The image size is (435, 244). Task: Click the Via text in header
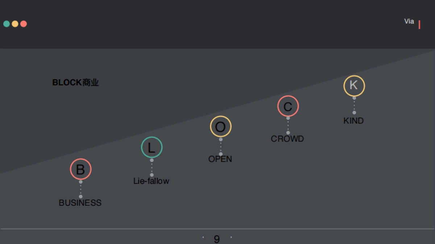point(409,21)
